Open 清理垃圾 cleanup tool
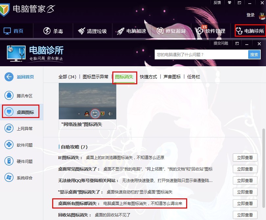Image resolution: width=266 pixels, height=220 pixels. (92, 31)
